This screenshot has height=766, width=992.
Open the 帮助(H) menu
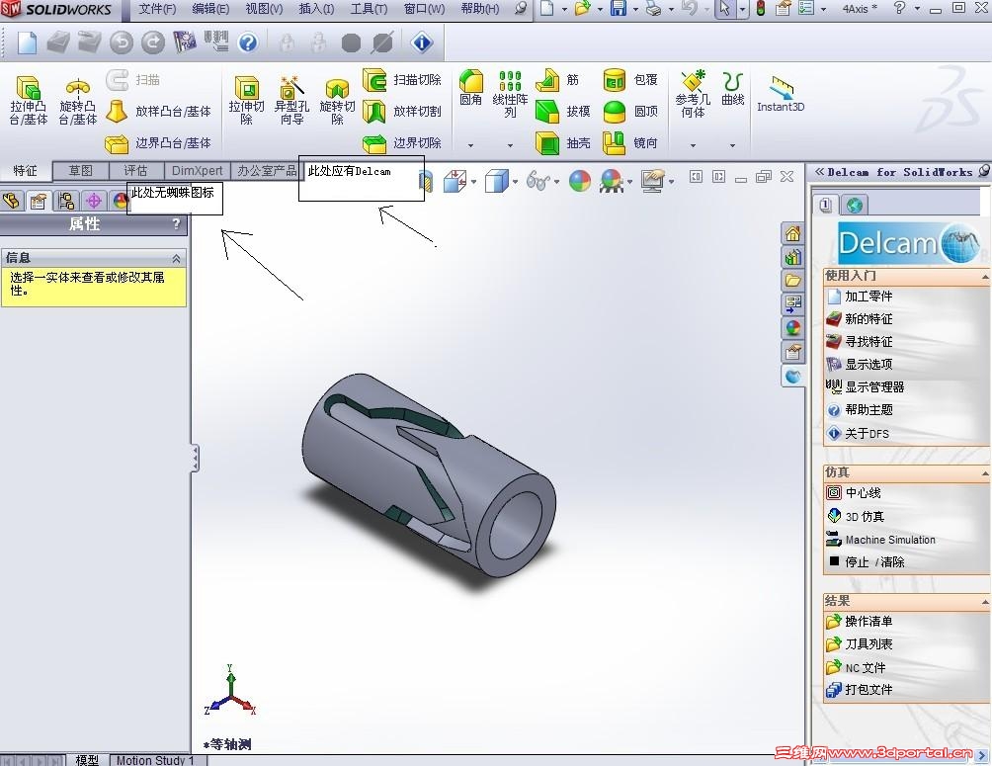[x=479, y=9]
